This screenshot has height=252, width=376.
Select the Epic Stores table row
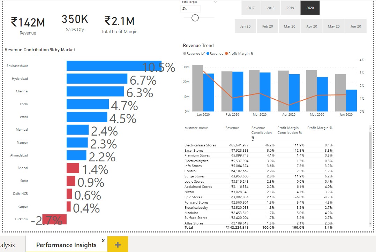click(x=258, y=197)
